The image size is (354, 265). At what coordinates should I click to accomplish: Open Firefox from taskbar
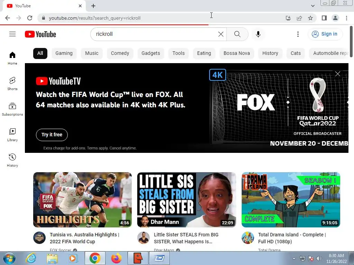(x=116, y=258)
